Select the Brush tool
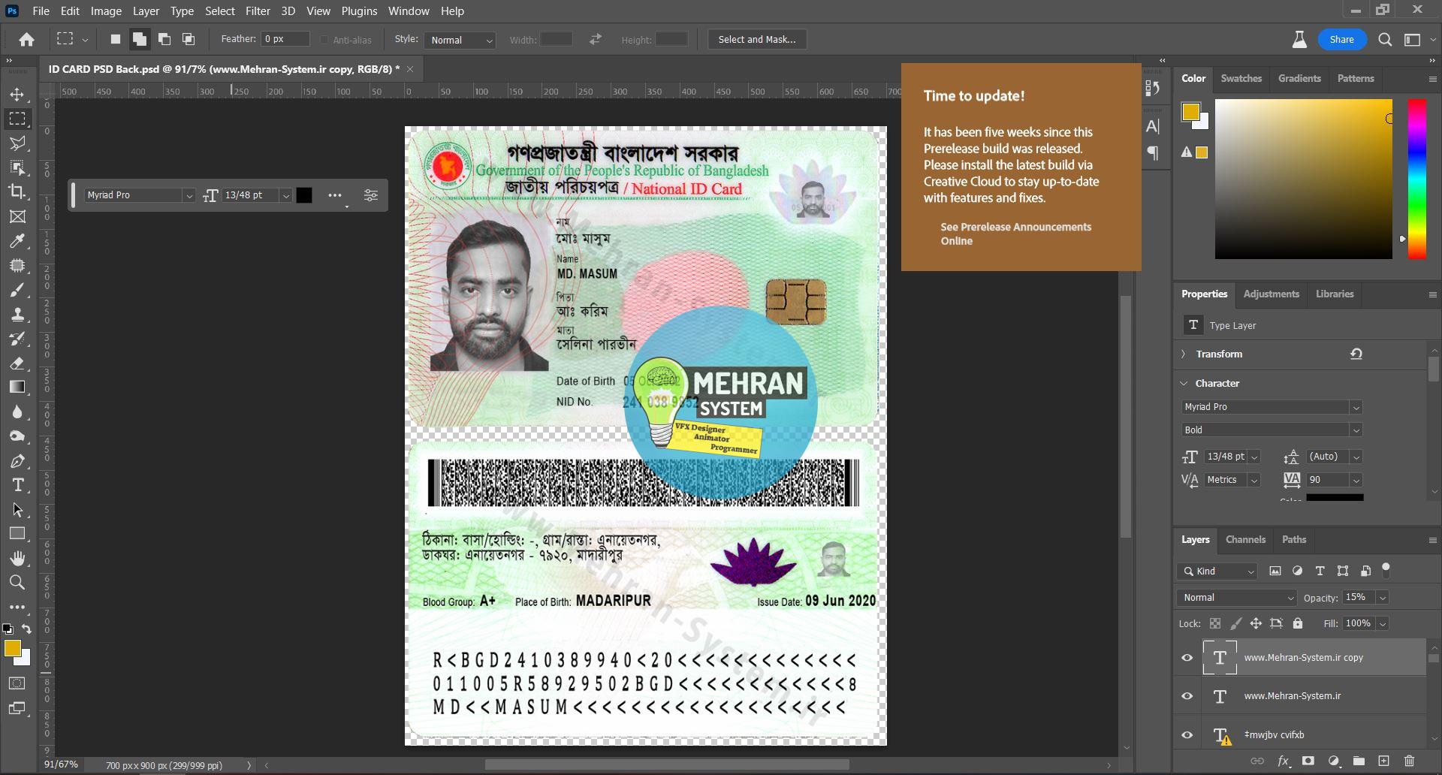The height and width of the screenshot is (775, 1442). [x=17, y=290]
